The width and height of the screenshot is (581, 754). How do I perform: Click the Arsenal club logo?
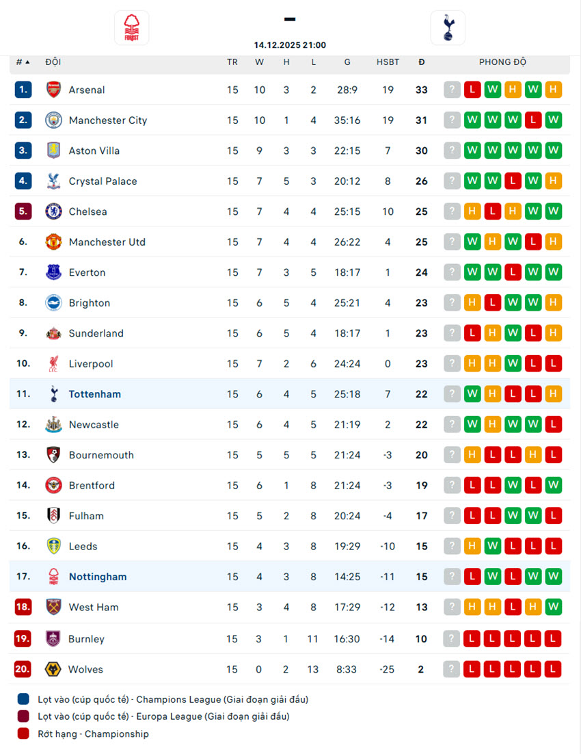tap(53, 90)
